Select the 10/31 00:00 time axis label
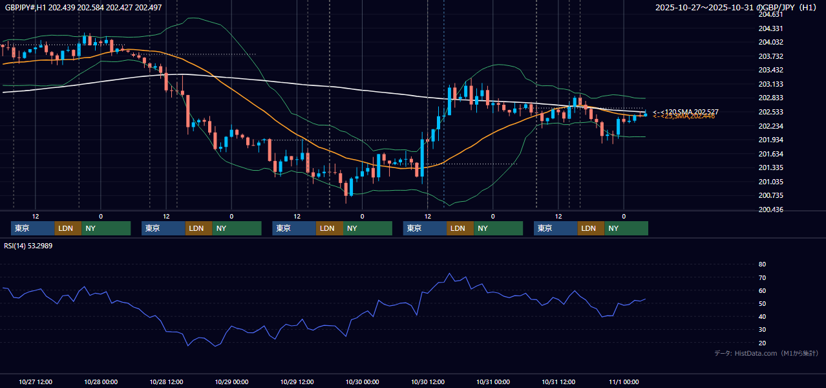 tap(492, 382)
